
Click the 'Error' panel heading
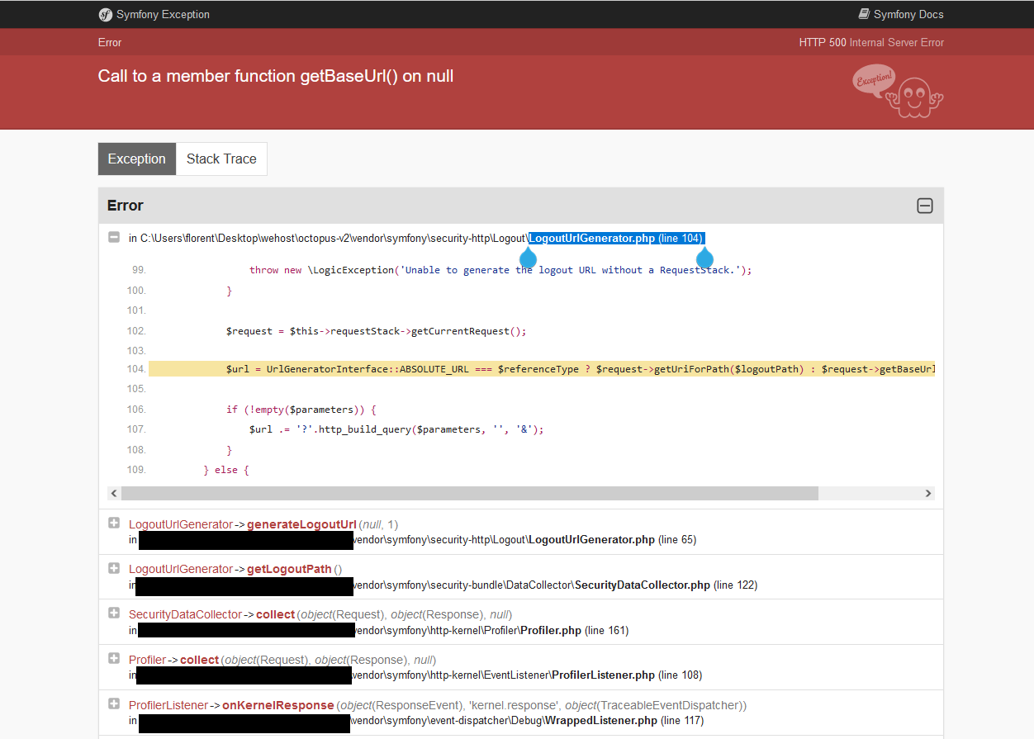pyautogui.click(x=126, y=206)
